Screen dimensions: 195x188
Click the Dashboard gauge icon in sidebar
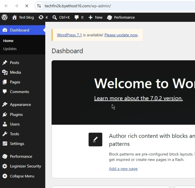coord(5,30)
